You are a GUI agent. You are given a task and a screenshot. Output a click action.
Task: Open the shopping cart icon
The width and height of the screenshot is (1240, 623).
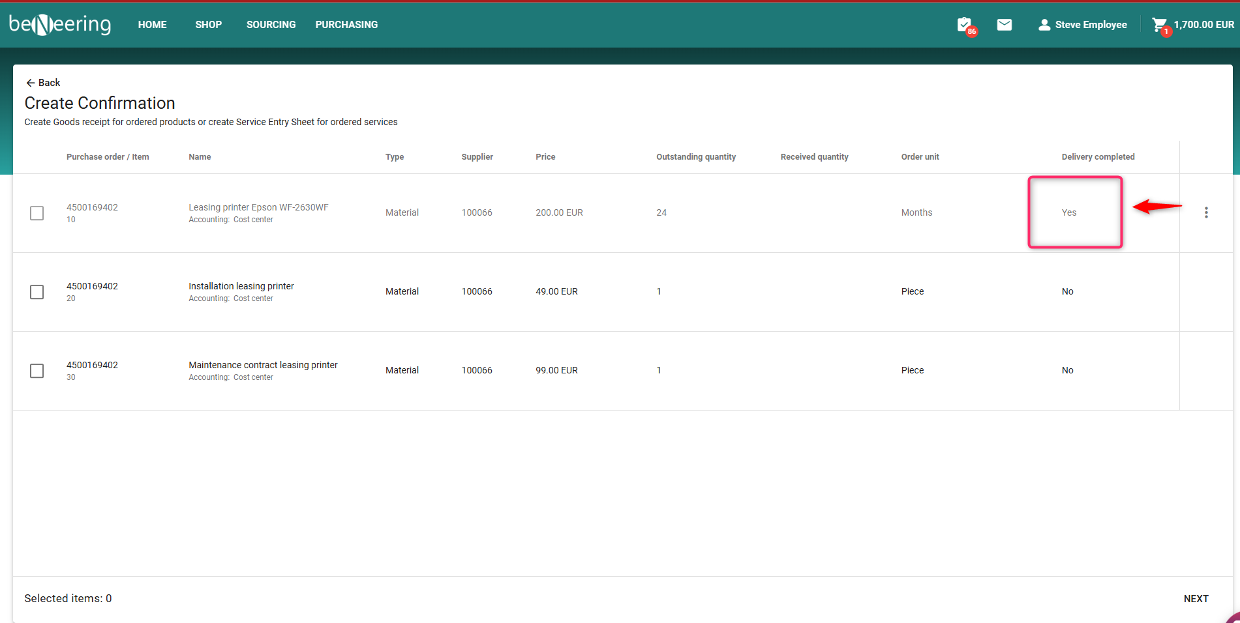coord(1159,25)
